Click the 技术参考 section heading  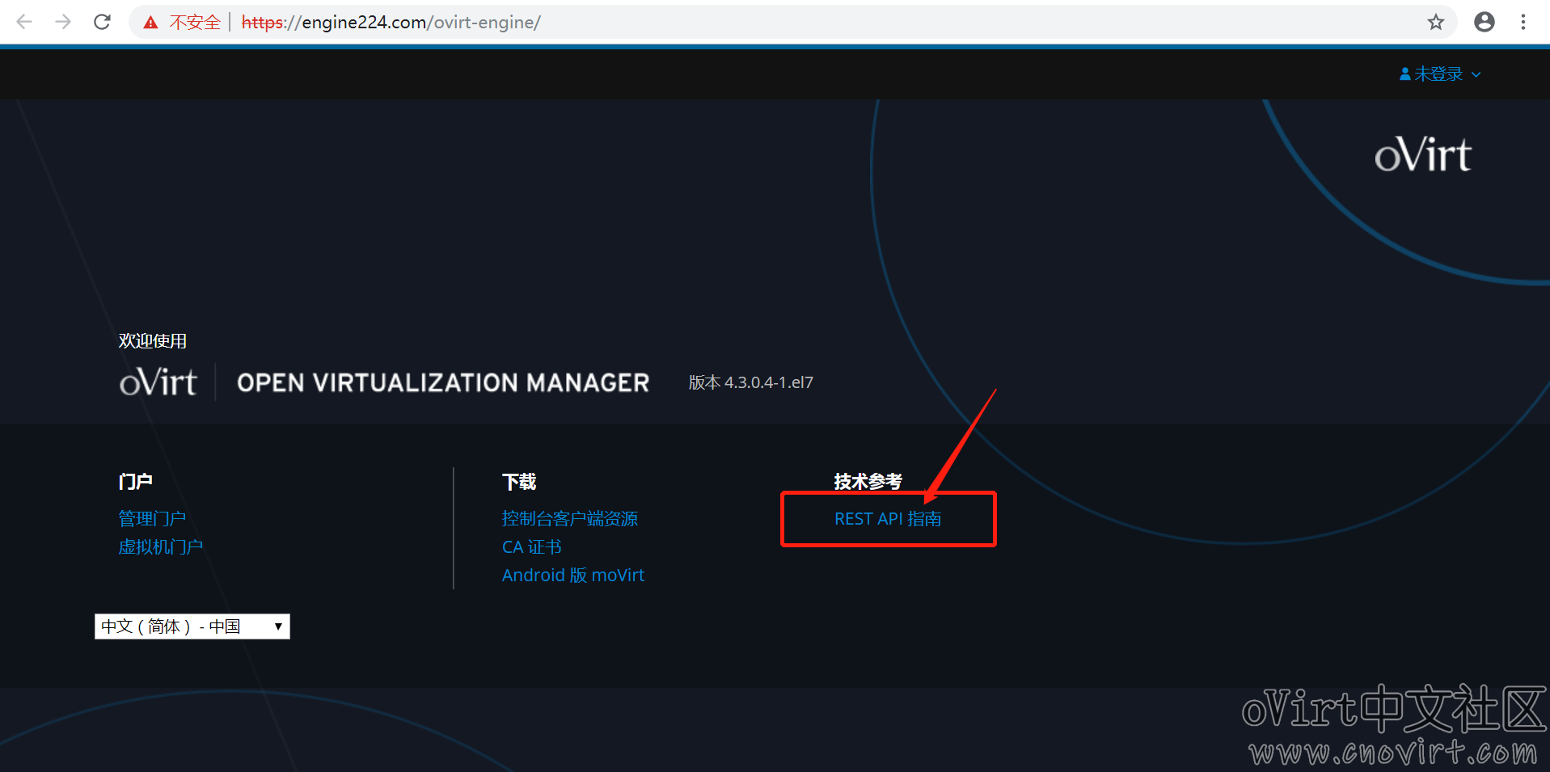coord(868,482)
